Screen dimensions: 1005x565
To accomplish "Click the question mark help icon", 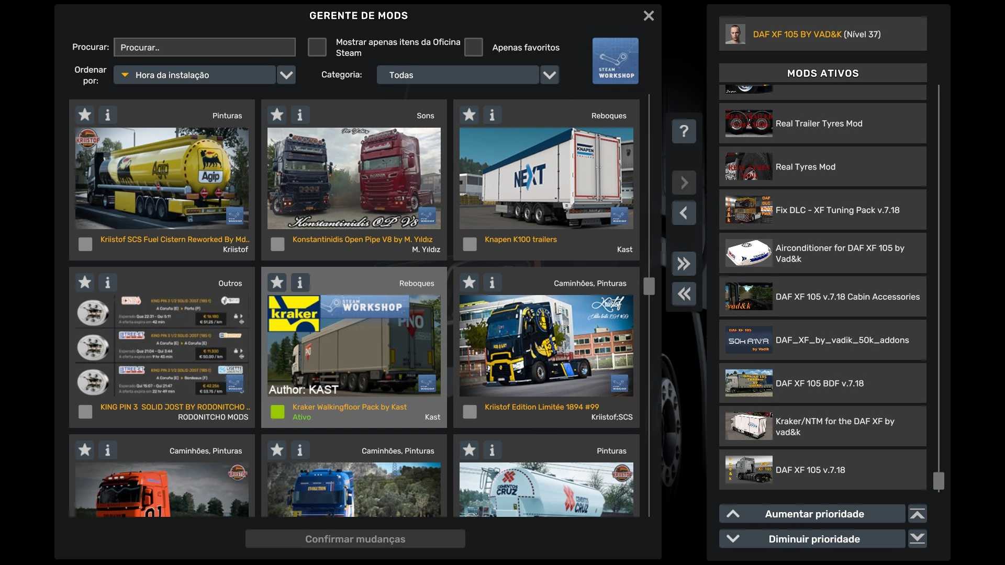I will point(684,131).
